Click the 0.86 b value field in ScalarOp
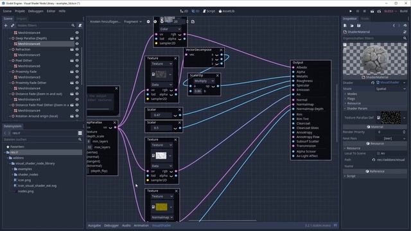The width and height of the screenshot is (411, 231). tap(198, 91)
